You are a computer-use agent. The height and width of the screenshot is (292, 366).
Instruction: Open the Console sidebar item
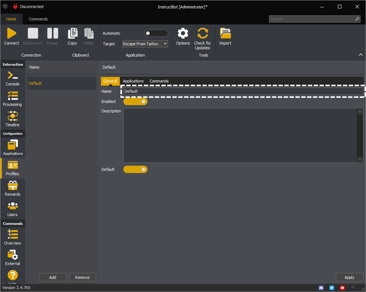click(12, 79)
